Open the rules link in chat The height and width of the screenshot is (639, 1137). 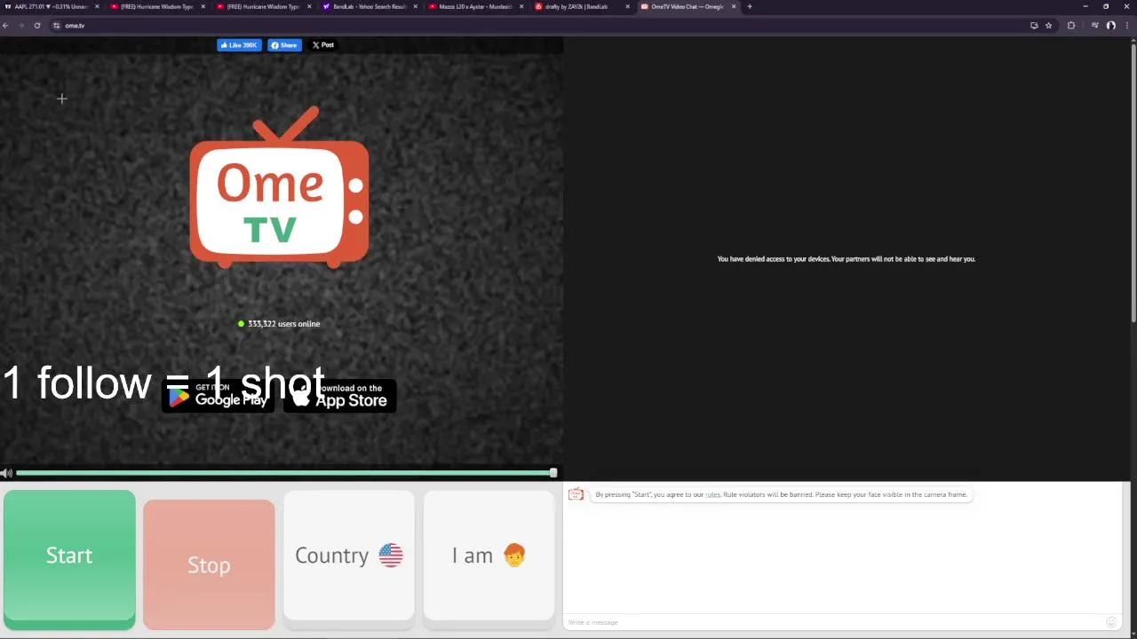click(712, 494)
